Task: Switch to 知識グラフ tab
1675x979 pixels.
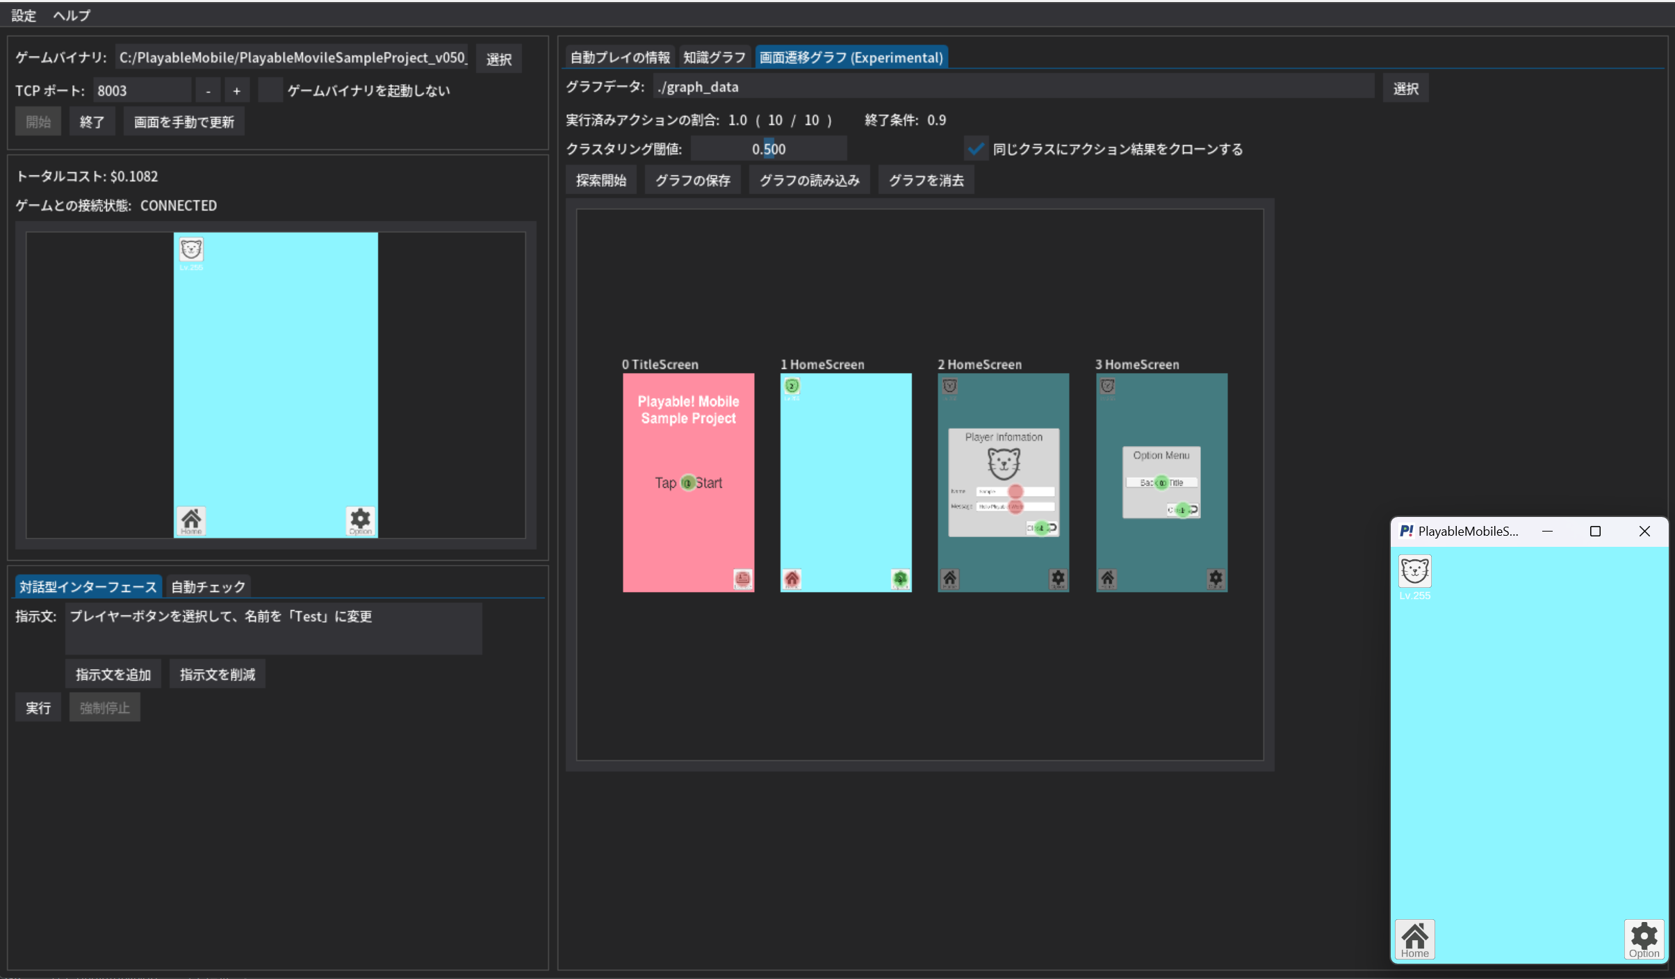Action: pyautogui.click(x=714, y=57)
